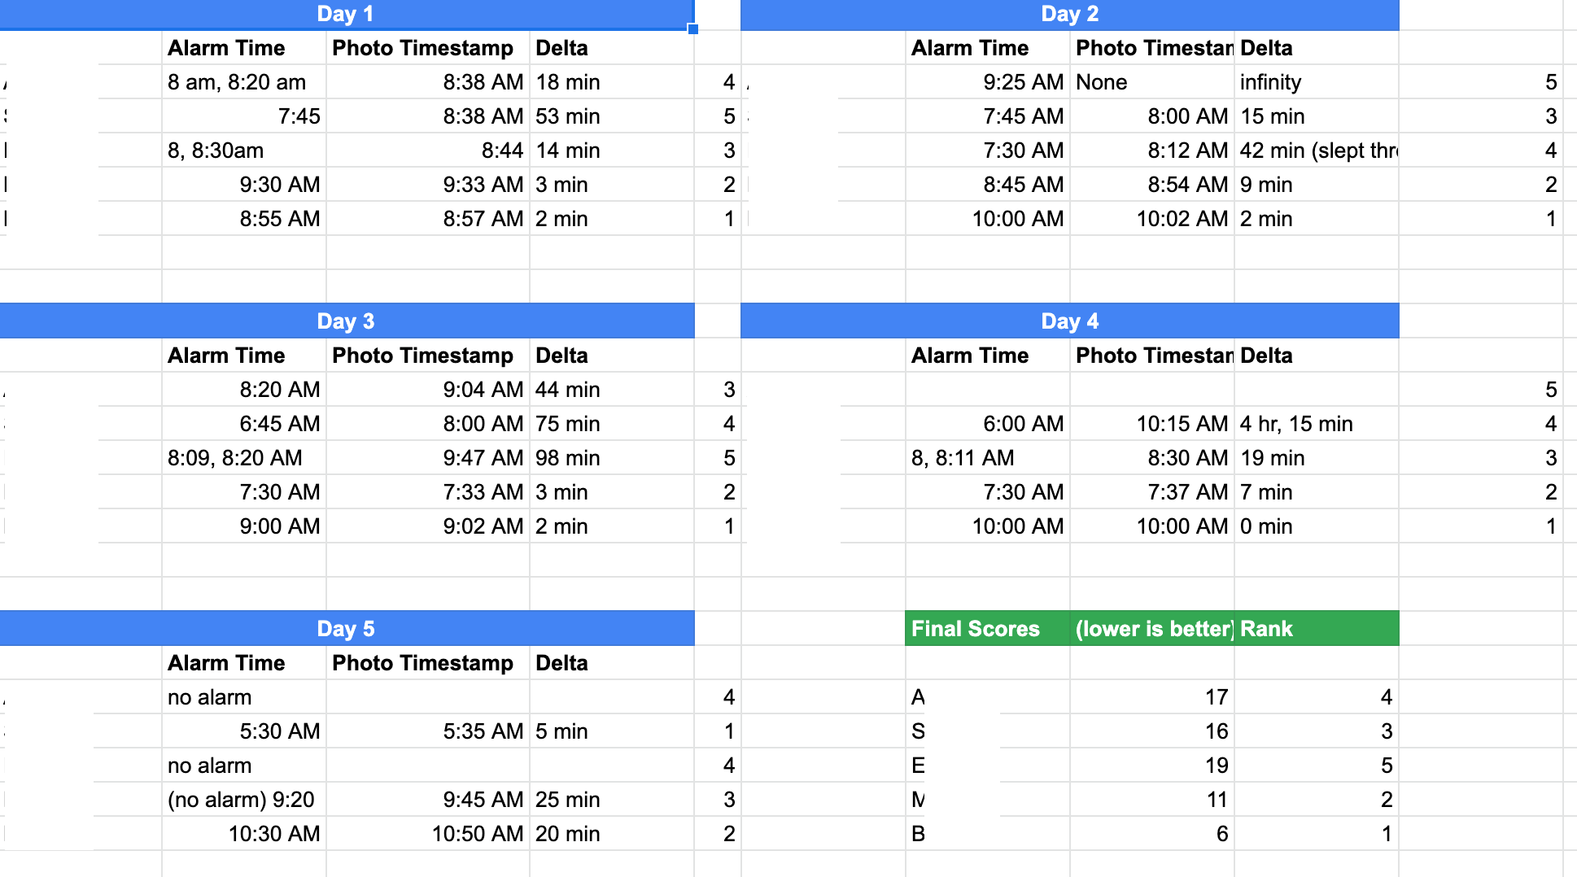Click the "98 min" delta cell in Day 3

(x=610, y=458)
